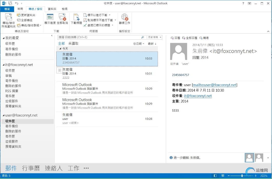Click it@foxconnyt.net link after 收件者 in the message body
This screenshot has width=272, height=179.
tap(198, 96)
